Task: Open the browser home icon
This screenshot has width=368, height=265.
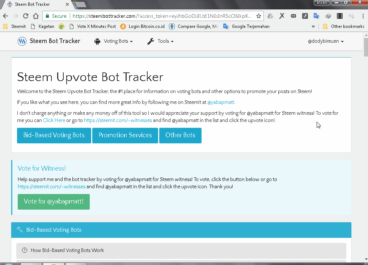Action: click(36, 16)
